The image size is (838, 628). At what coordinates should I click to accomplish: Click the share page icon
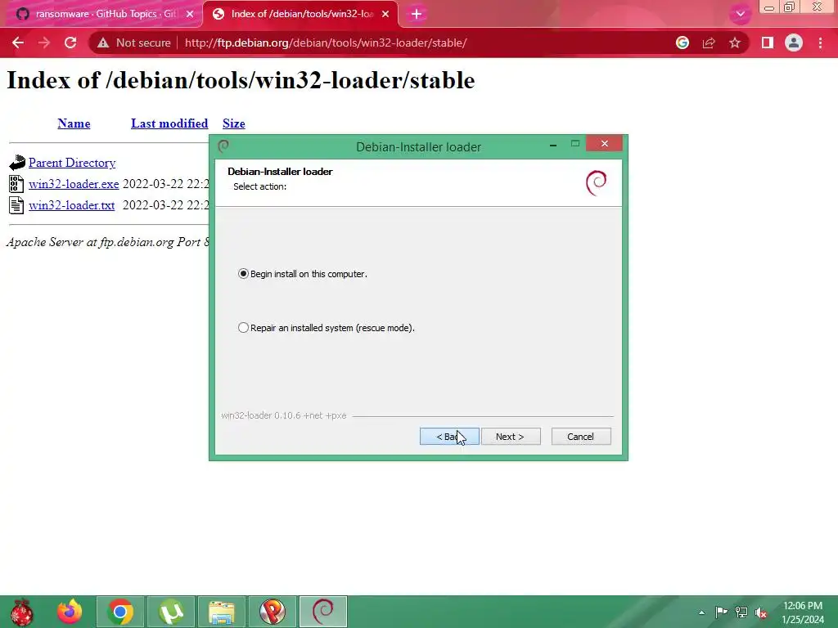pyautogui.click(x=709, y=43)
